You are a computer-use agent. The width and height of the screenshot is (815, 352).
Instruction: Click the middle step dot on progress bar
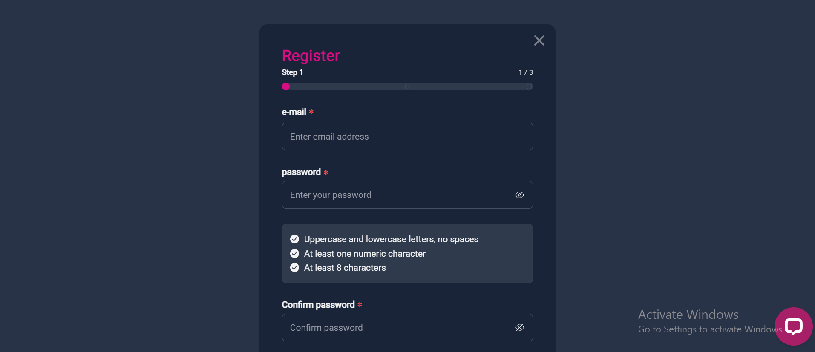pyautogui.click(x=408, y=86)
